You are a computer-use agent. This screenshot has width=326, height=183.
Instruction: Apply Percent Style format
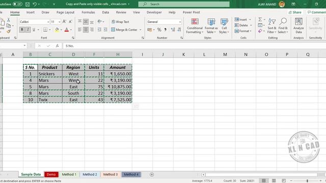click(159, 29)
